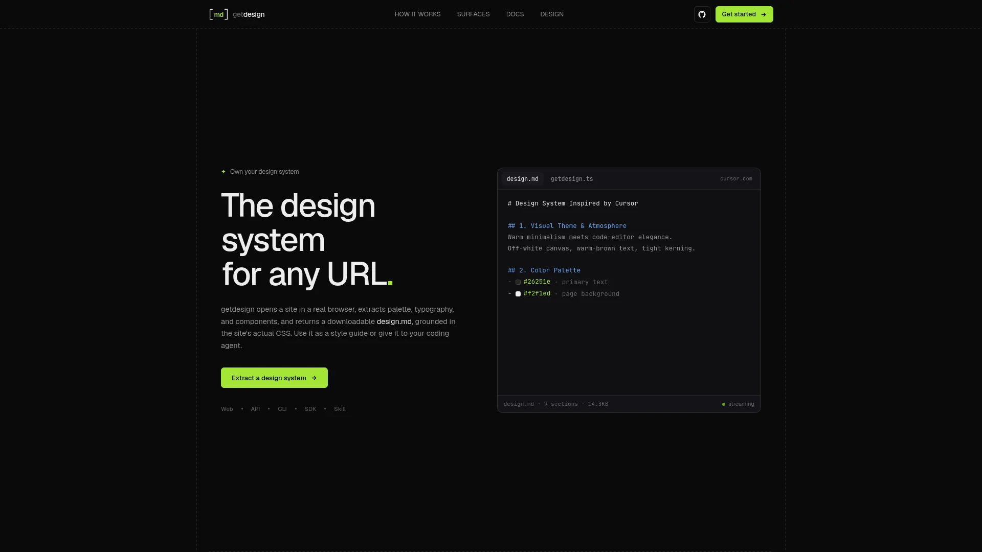Open the Docs nav item
The width and height of the screenshot is (982, 552).
coord(515,14)
